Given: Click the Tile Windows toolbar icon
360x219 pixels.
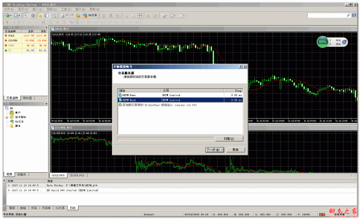Looking at the screenshot, I should pos(140,16).
